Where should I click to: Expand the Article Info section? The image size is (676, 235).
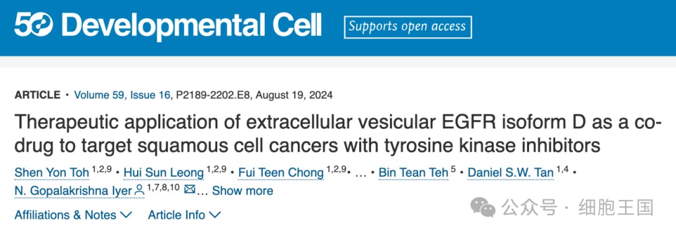pos(185,215)
